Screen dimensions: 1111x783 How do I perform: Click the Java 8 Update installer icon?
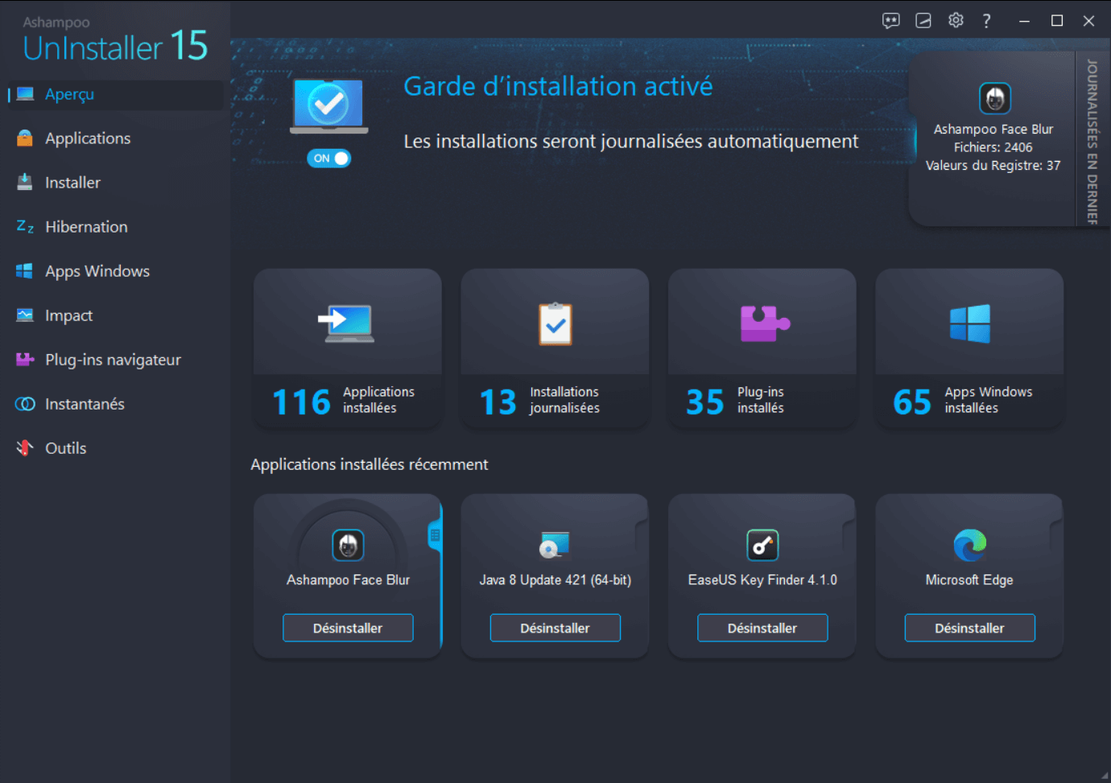(555, 546)
